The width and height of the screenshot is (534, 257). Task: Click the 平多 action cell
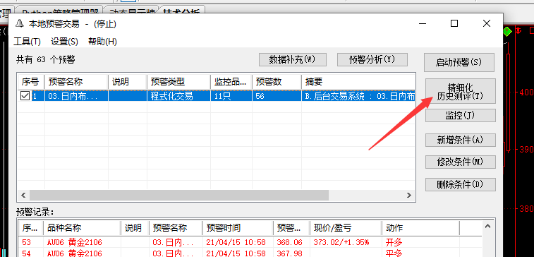pos(394,253)
